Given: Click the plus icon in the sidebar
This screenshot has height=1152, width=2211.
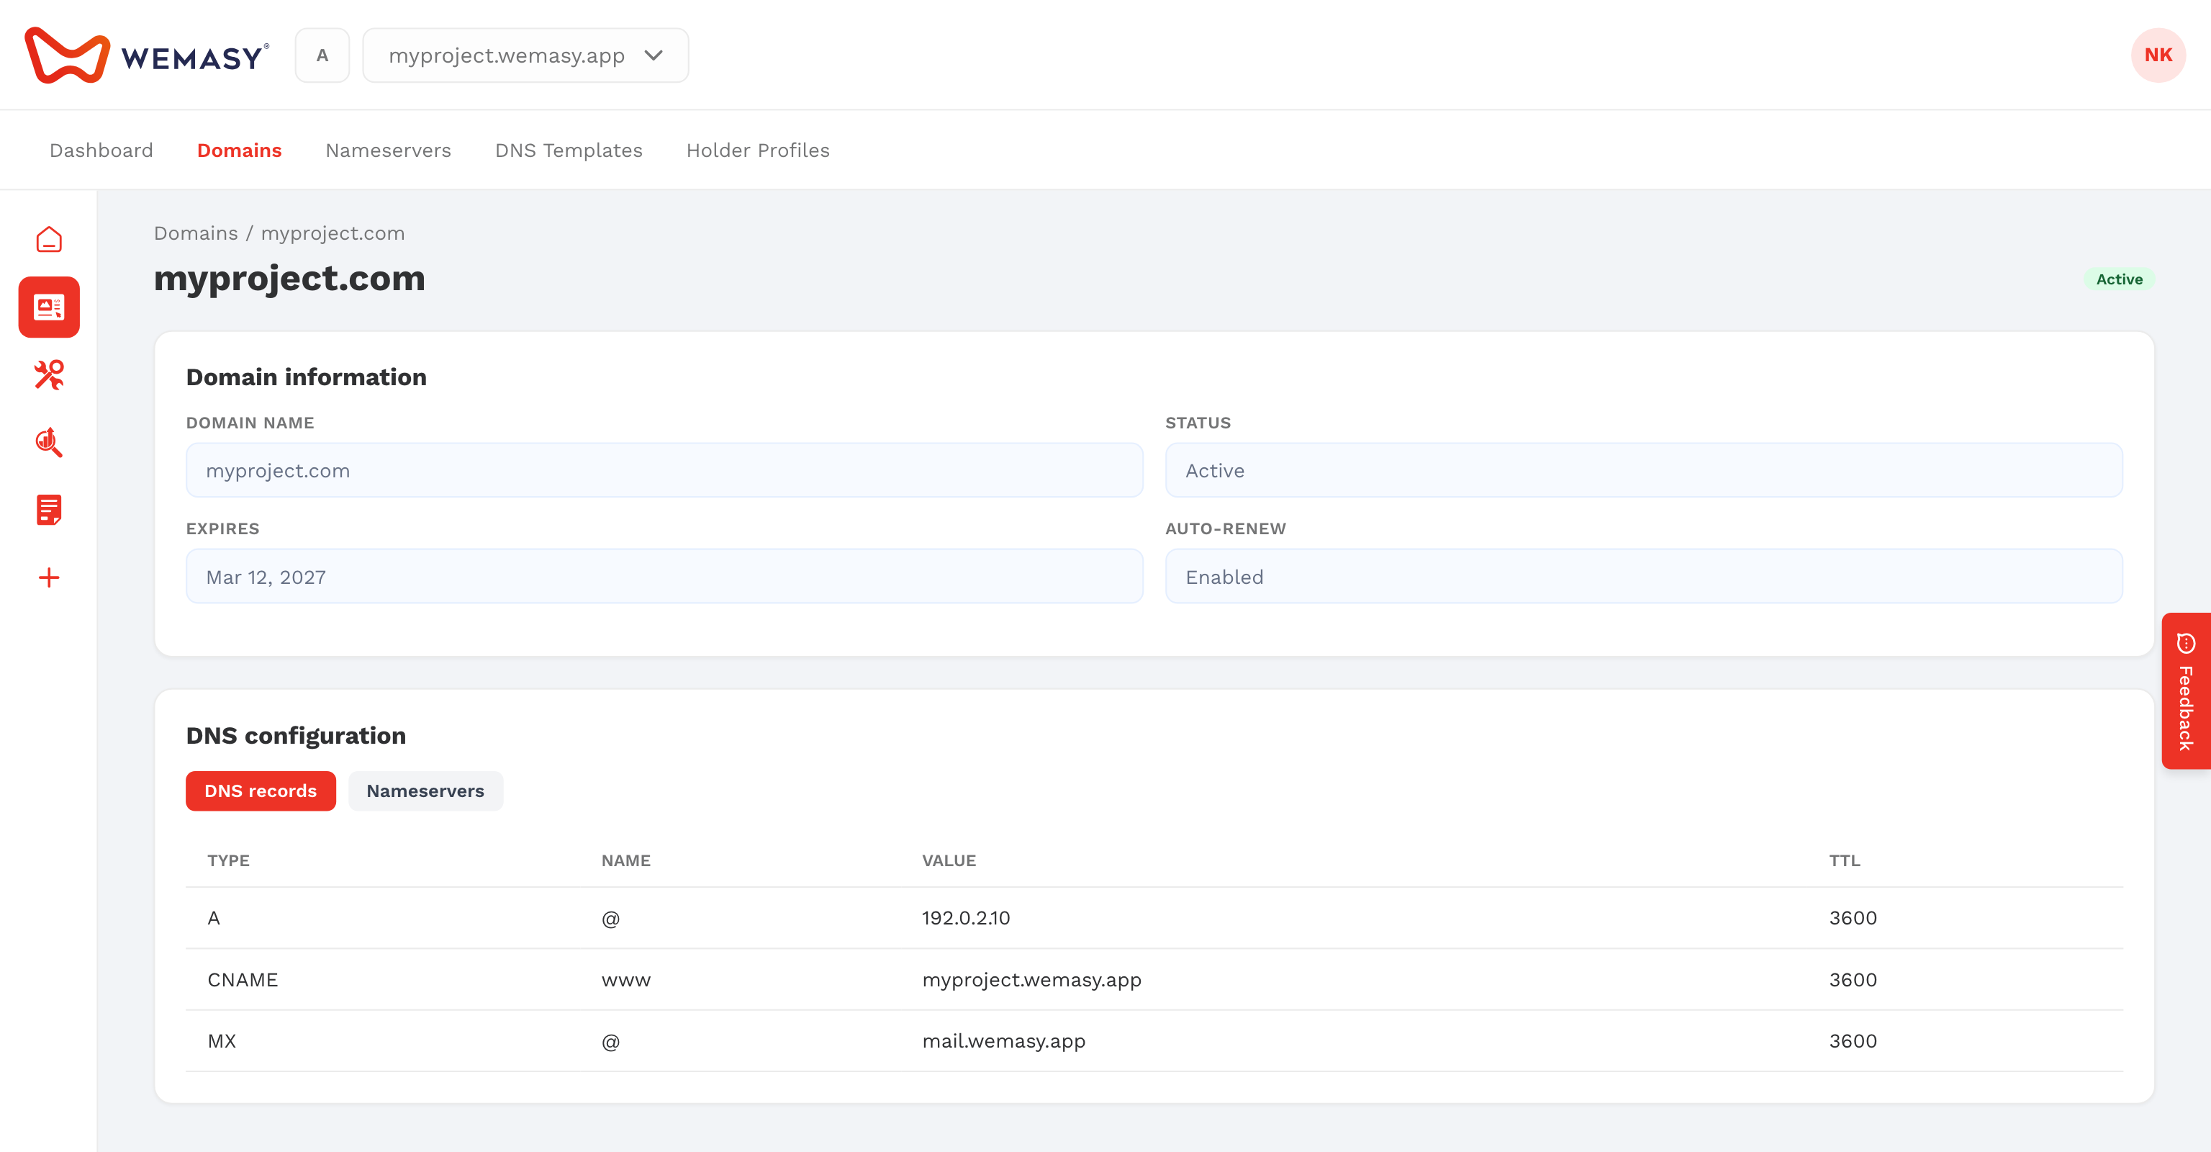Looking at the screenshot, I should pyautogui.click(x=49, y=577).
